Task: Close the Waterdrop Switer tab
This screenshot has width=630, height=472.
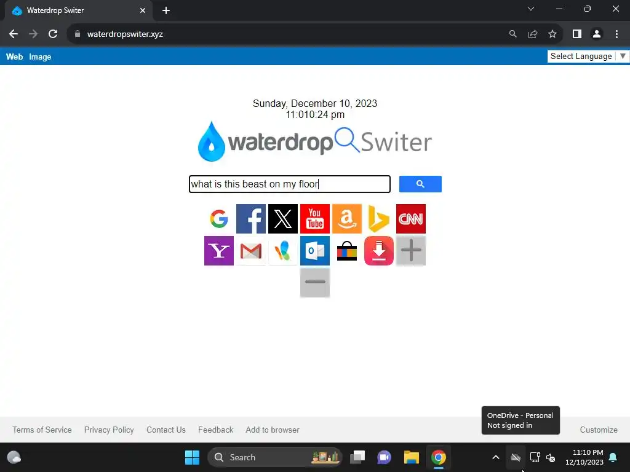Action: pyautogui.click(x=143, y=10)
